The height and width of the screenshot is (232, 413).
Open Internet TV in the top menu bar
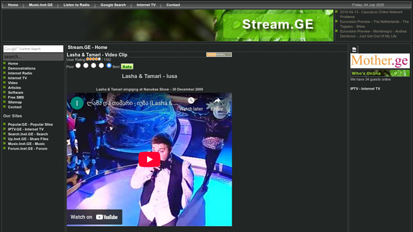pyautogui.click(x=146, y=5)
